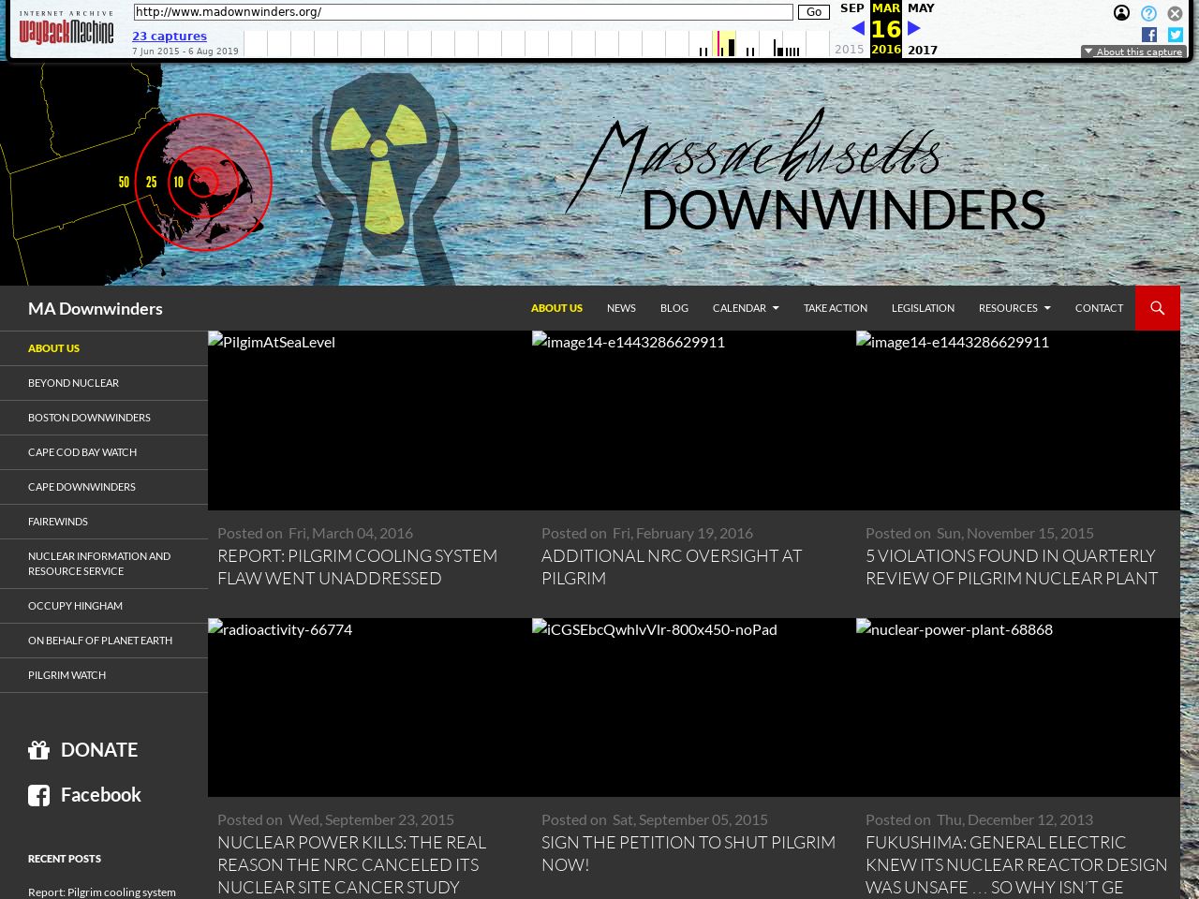This screenshot has height=899, width=1199.
Task: Open the 23 captures link
Action: tap(170, 37)
